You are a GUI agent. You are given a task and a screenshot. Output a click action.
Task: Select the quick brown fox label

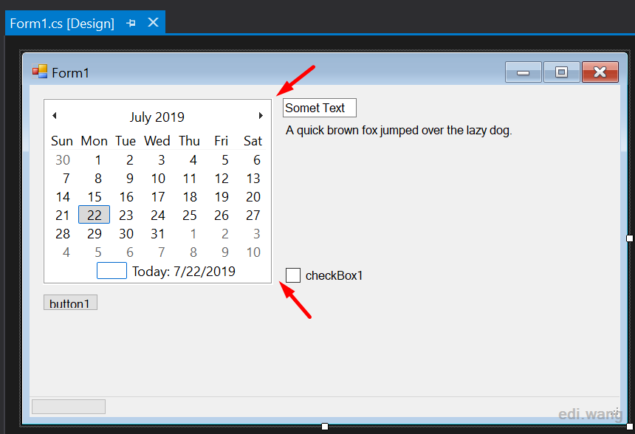pos(399,131)
